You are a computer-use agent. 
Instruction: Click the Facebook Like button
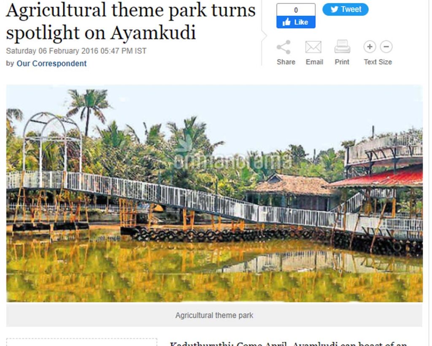point(296,22)
